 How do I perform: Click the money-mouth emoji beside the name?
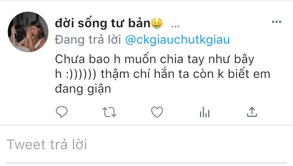pos(157,23)
